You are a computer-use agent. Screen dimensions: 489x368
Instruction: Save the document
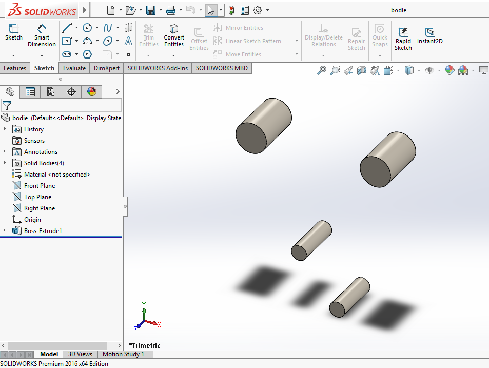coord(151,10)
